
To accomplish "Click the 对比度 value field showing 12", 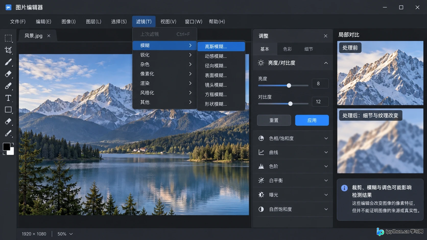I will [320, 102].
